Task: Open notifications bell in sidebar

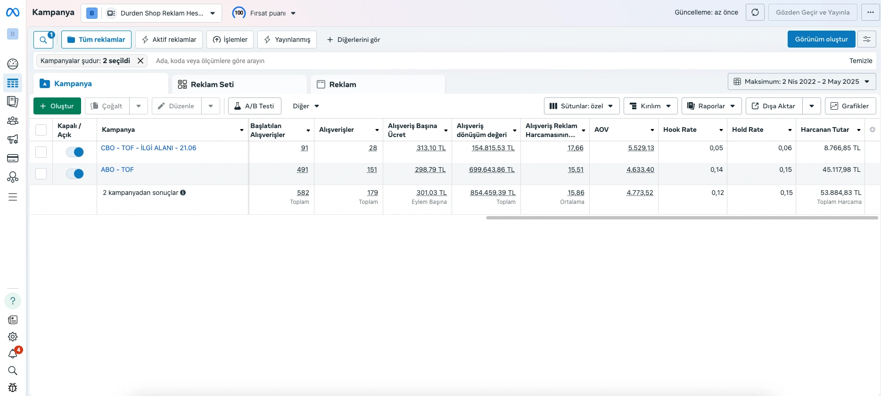Action: pyautogui.click(x=13, y=354)
